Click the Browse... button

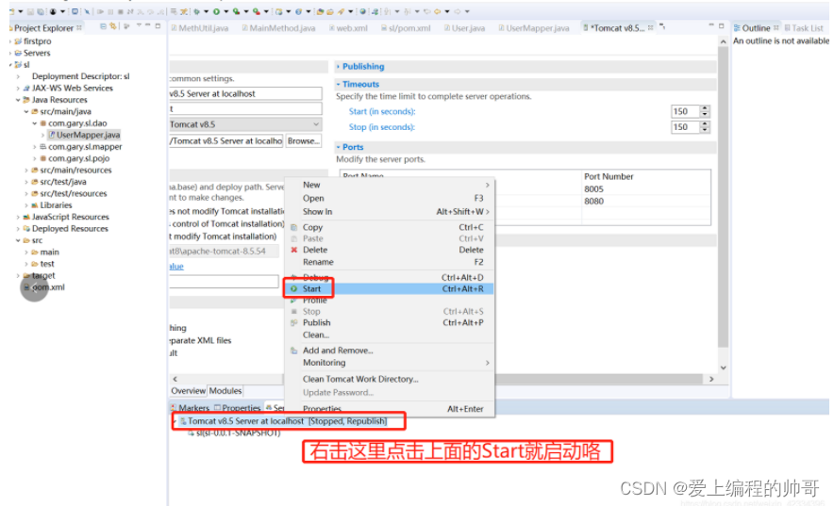pos(304,141)
